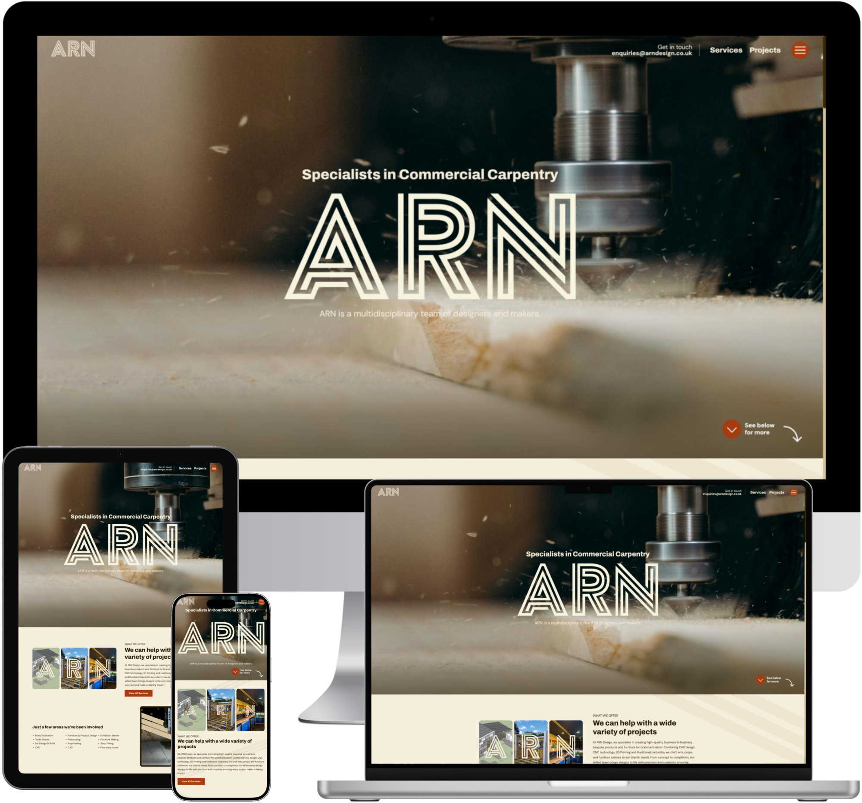Select Projects in the tablet navigation bar

click(x=200, y=468)
